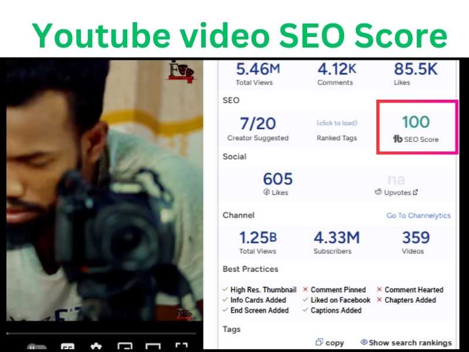The image size is (469, 352).
Task: Click the 'na' Upvotes value
Action: pos(396,180)
